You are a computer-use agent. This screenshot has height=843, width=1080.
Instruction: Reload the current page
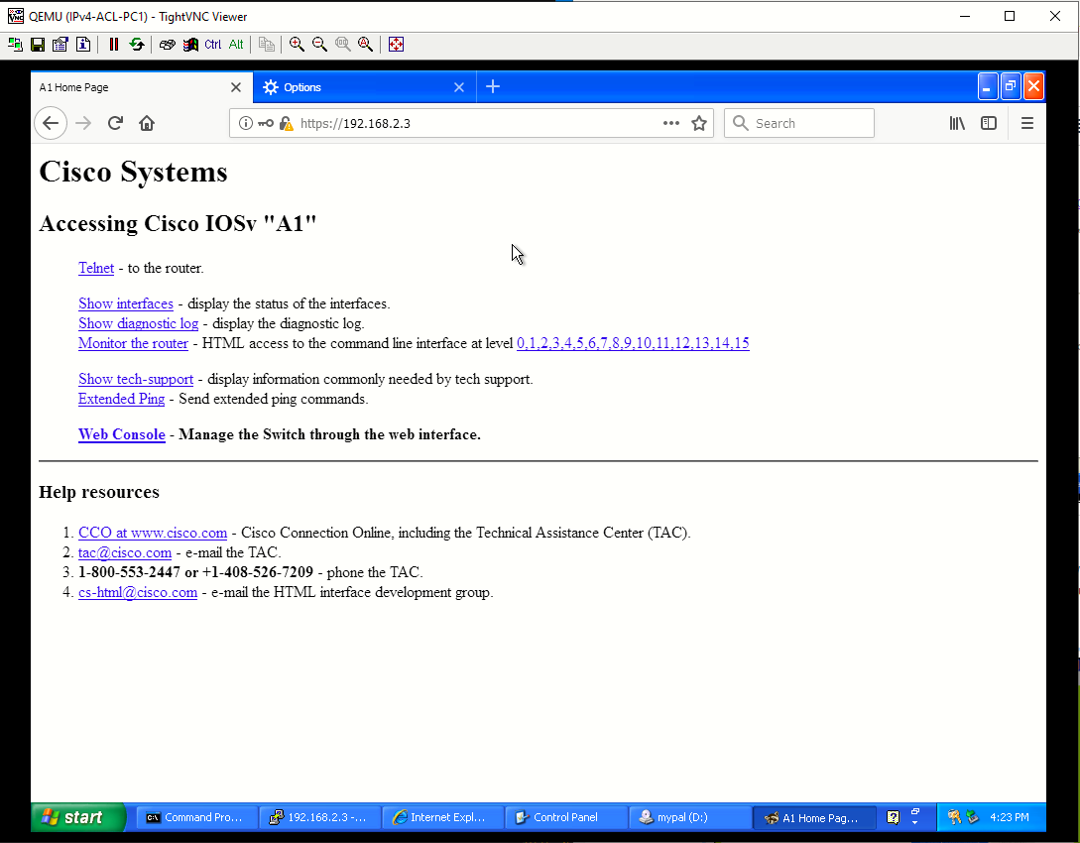click(115, 123)
